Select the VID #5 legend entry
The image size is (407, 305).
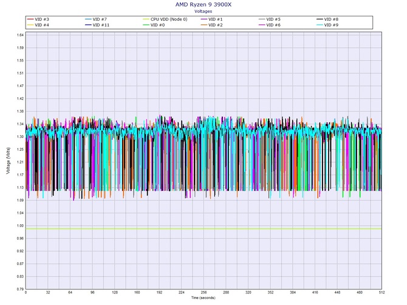(x=270, y=19)
